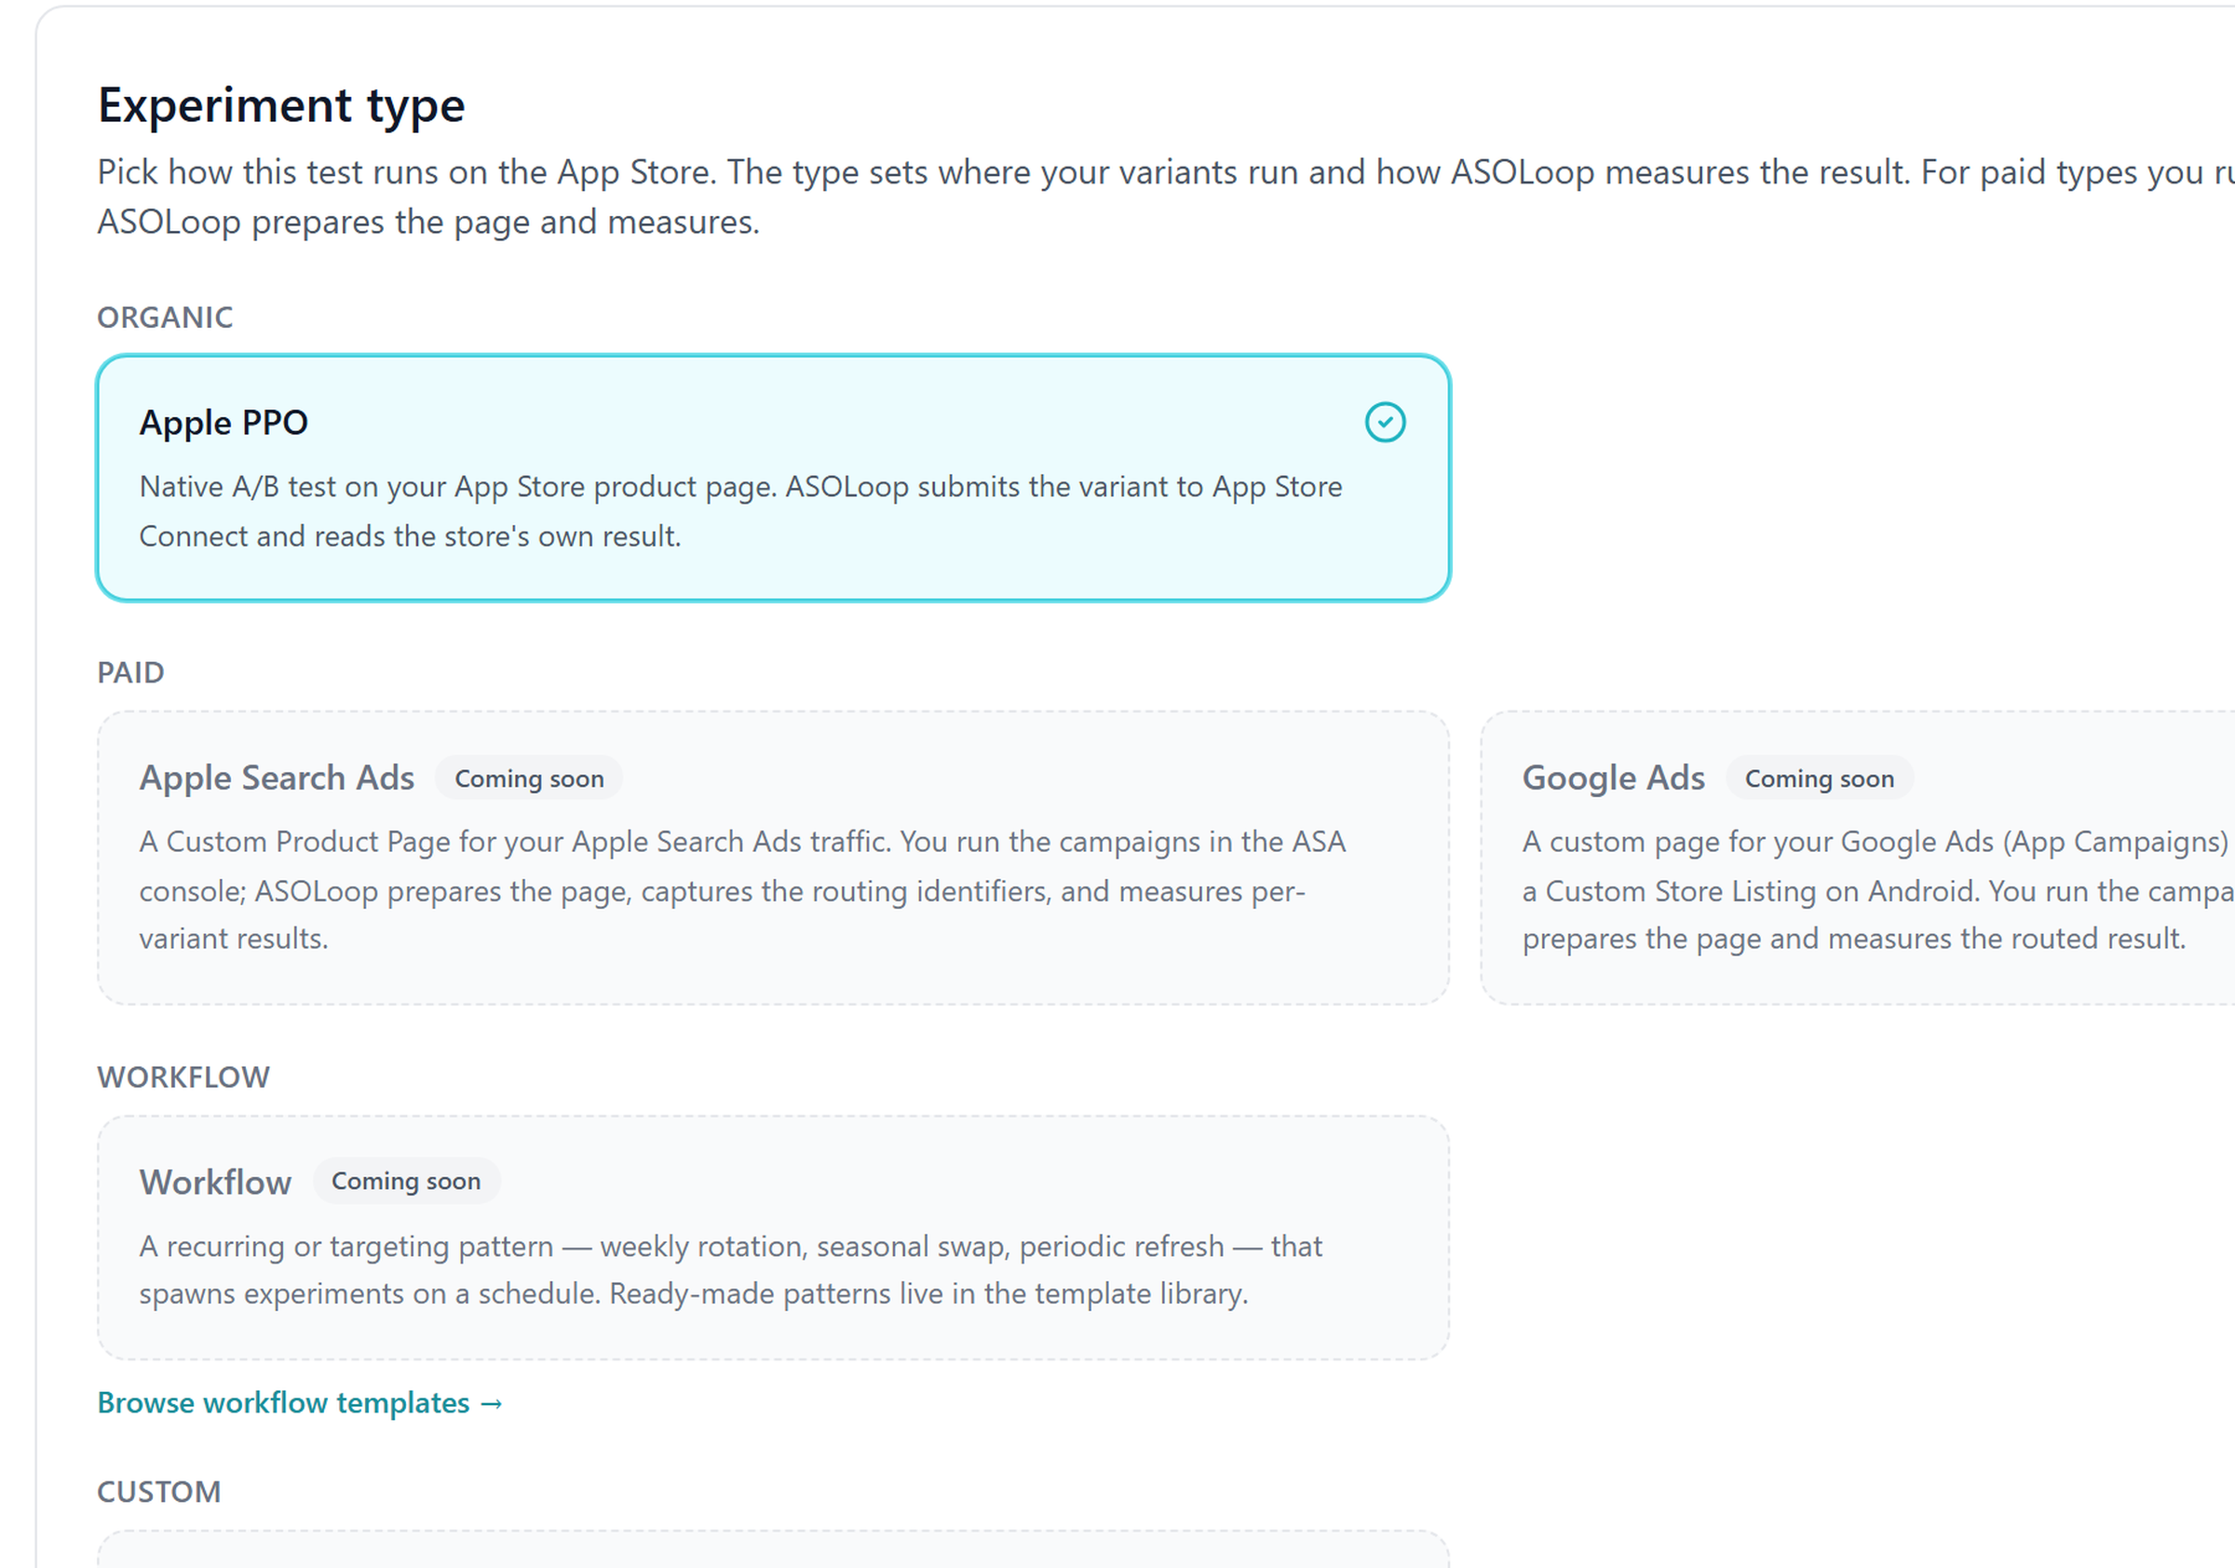Click the WORKFLOW section label

184,1077
